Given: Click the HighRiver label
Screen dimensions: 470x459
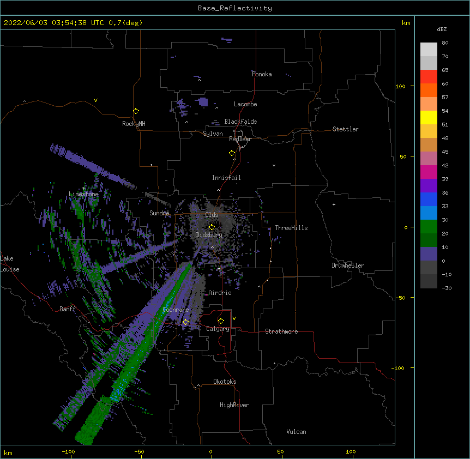Looking at the screenshot, I should (x=234, y=405).
